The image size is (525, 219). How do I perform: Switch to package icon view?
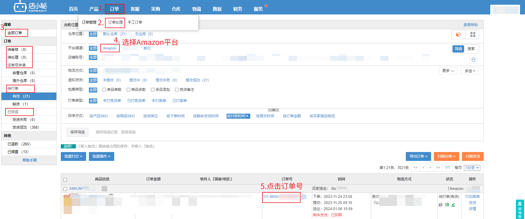(458, 34)
